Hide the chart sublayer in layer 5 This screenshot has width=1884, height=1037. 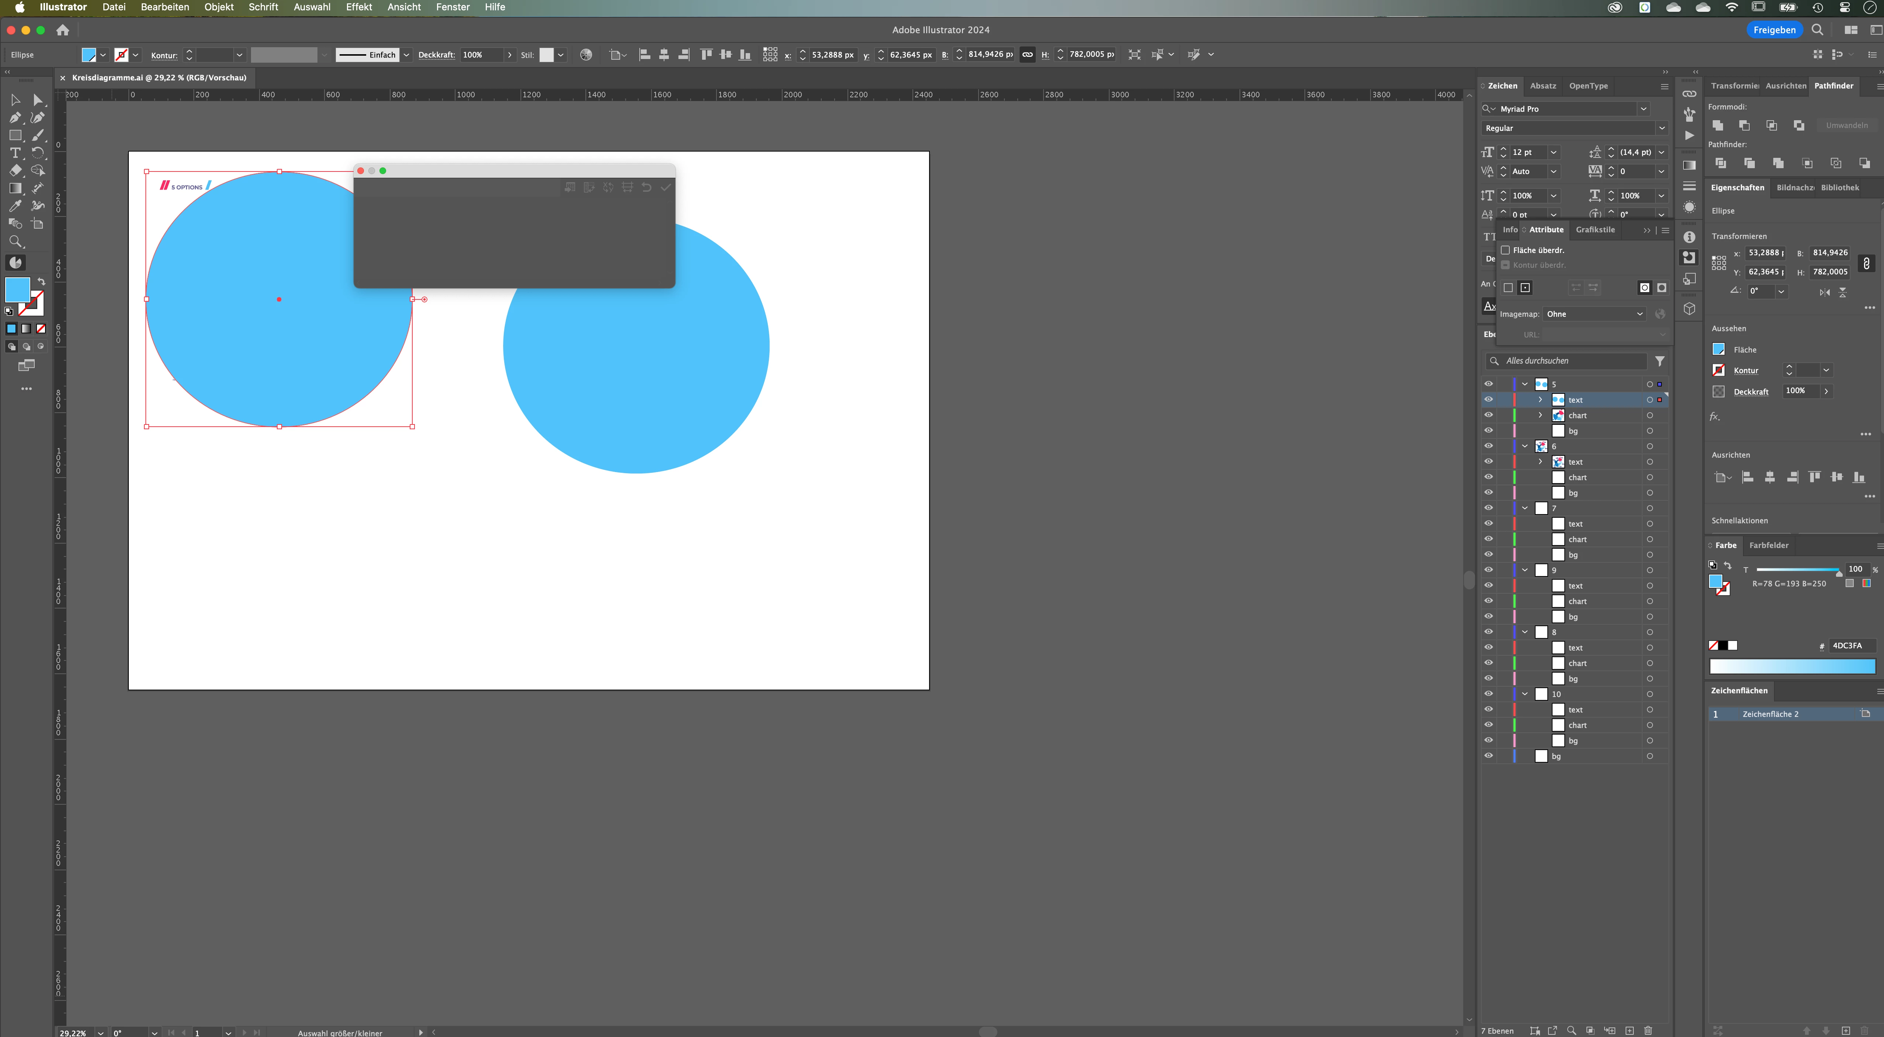pyautogui.click(x=1488, y=415)
